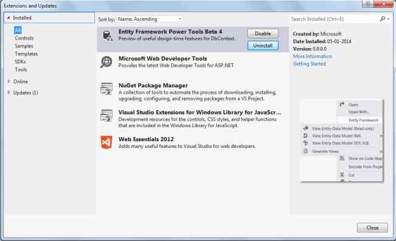Click the Close button
This screenshot has height=241, width=396.
[372, 228]
